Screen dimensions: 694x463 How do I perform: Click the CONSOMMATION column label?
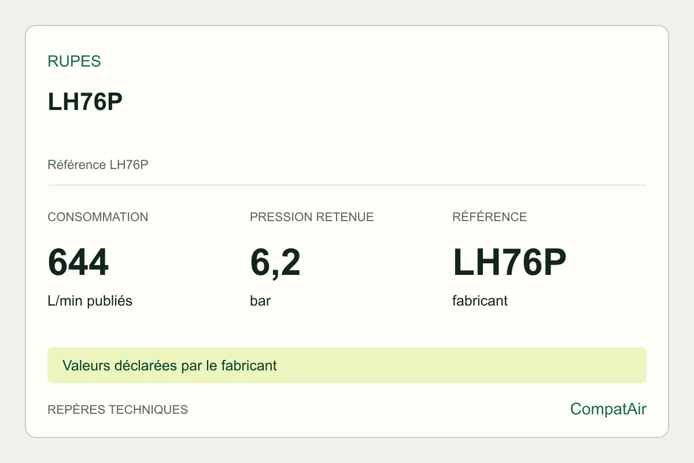pyautogui.click(x=98, y=217)
